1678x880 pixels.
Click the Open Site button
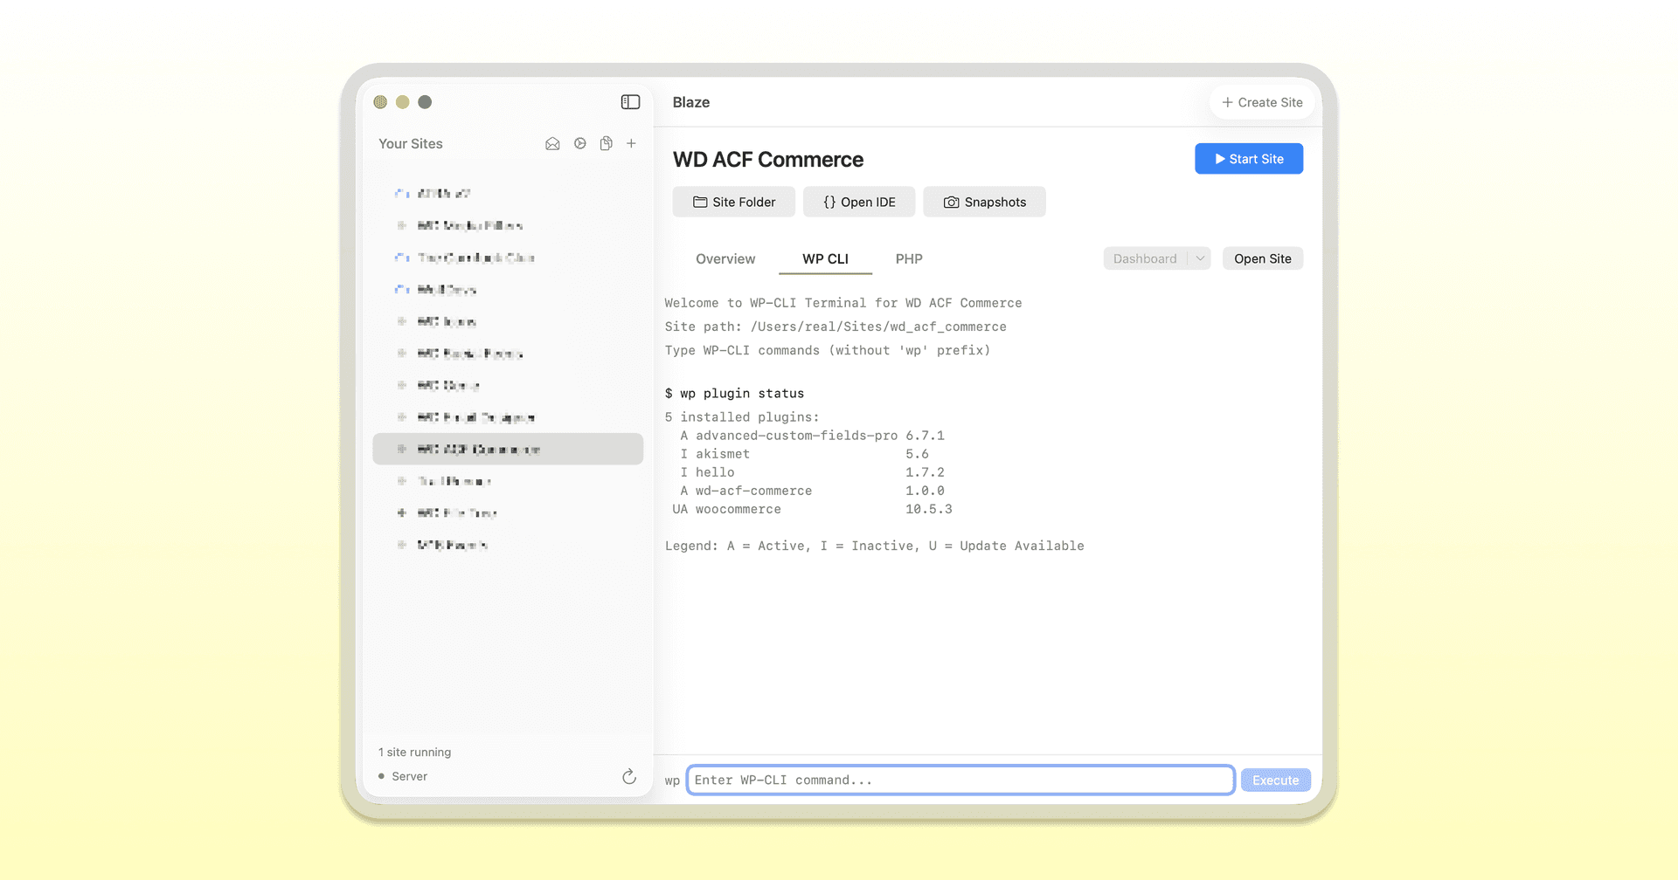[1262, 258]
